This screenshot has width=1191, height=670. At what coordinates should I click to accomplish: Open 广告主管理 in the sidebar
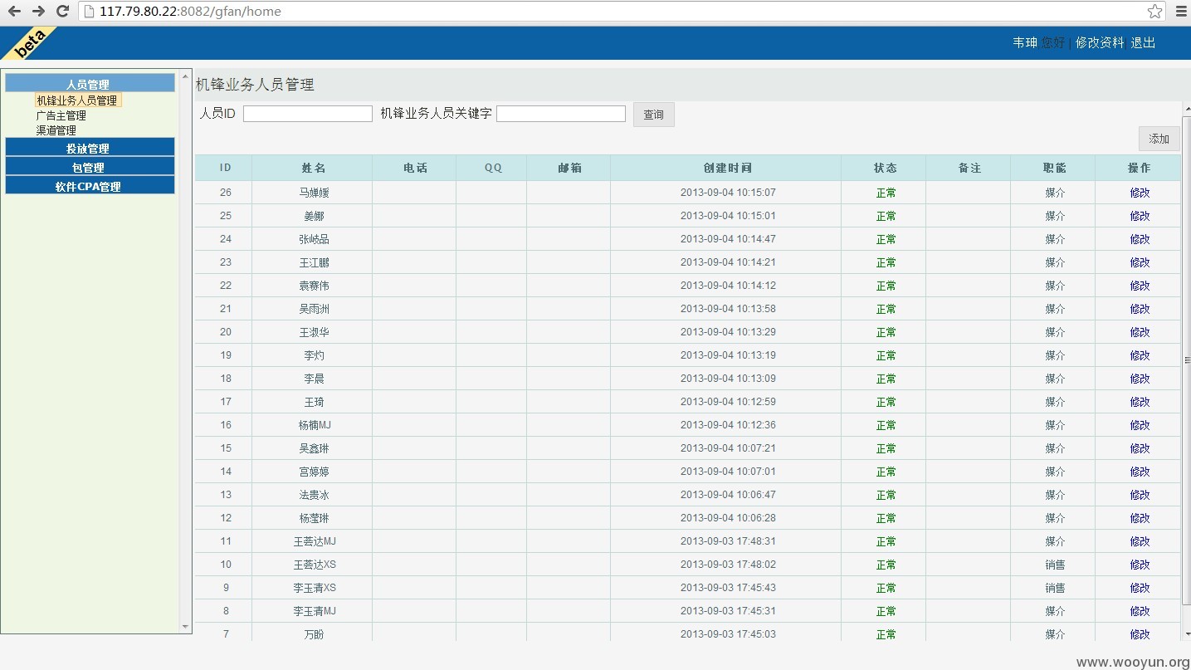[x=61, y=115]
